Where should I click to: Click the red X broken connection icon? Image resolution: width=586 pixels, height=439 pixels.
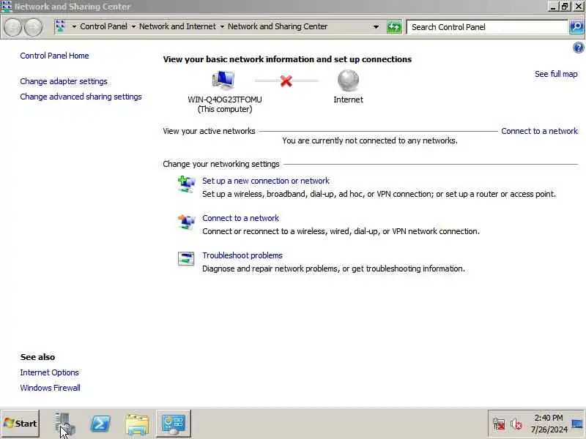[286, 80]
